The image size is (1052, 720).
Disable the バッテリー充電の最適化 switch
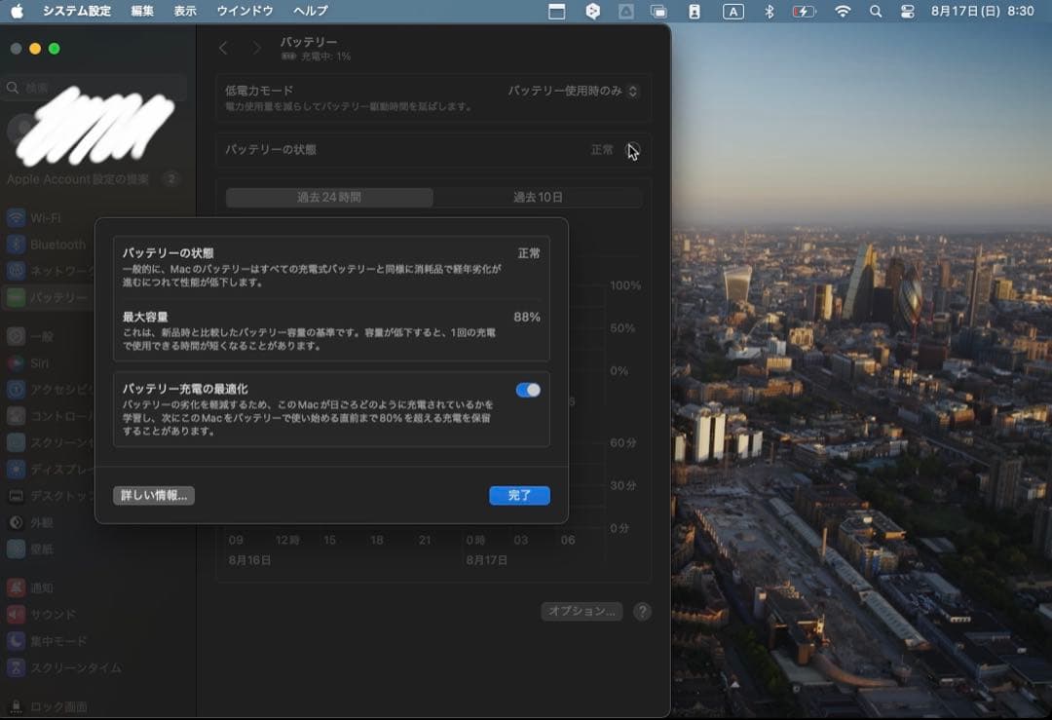(x=528, y=390)
